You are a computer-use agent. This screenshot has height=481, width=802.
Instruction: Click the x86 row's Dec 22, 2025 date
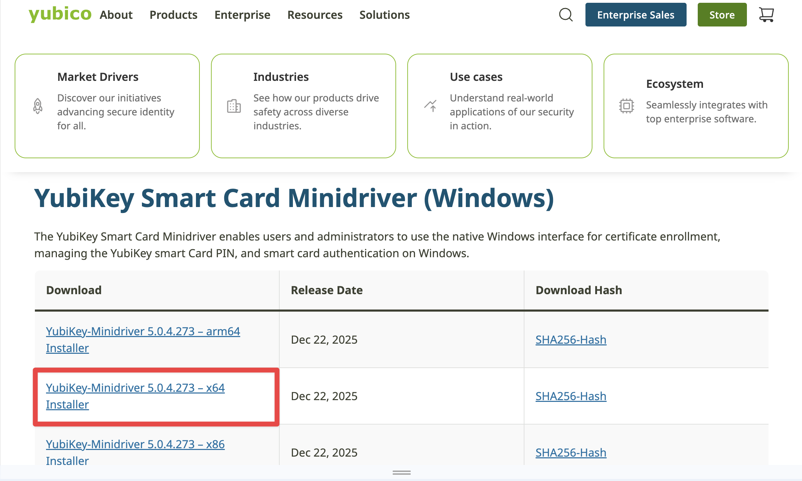(324, 452)
